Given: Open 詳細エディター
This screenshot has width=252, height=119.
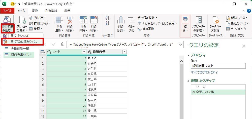Looking at the screenshot, I should click(x=40, y=23).
